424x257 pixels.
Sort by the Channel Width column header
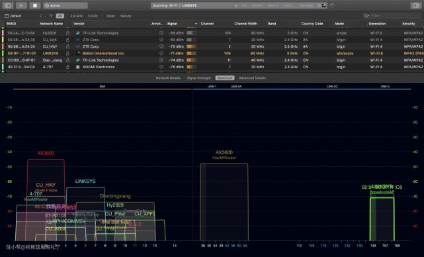pos(246,24)
